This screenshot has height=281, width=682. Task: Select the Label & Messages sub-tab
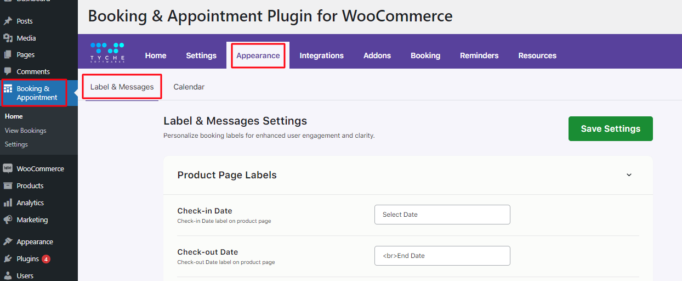pyautogui.click(x=122, y=87)
